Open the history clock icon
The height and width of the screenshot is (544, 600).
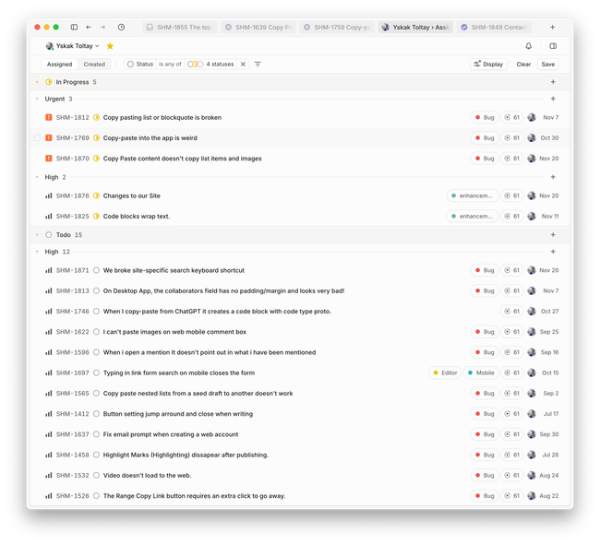121,28
